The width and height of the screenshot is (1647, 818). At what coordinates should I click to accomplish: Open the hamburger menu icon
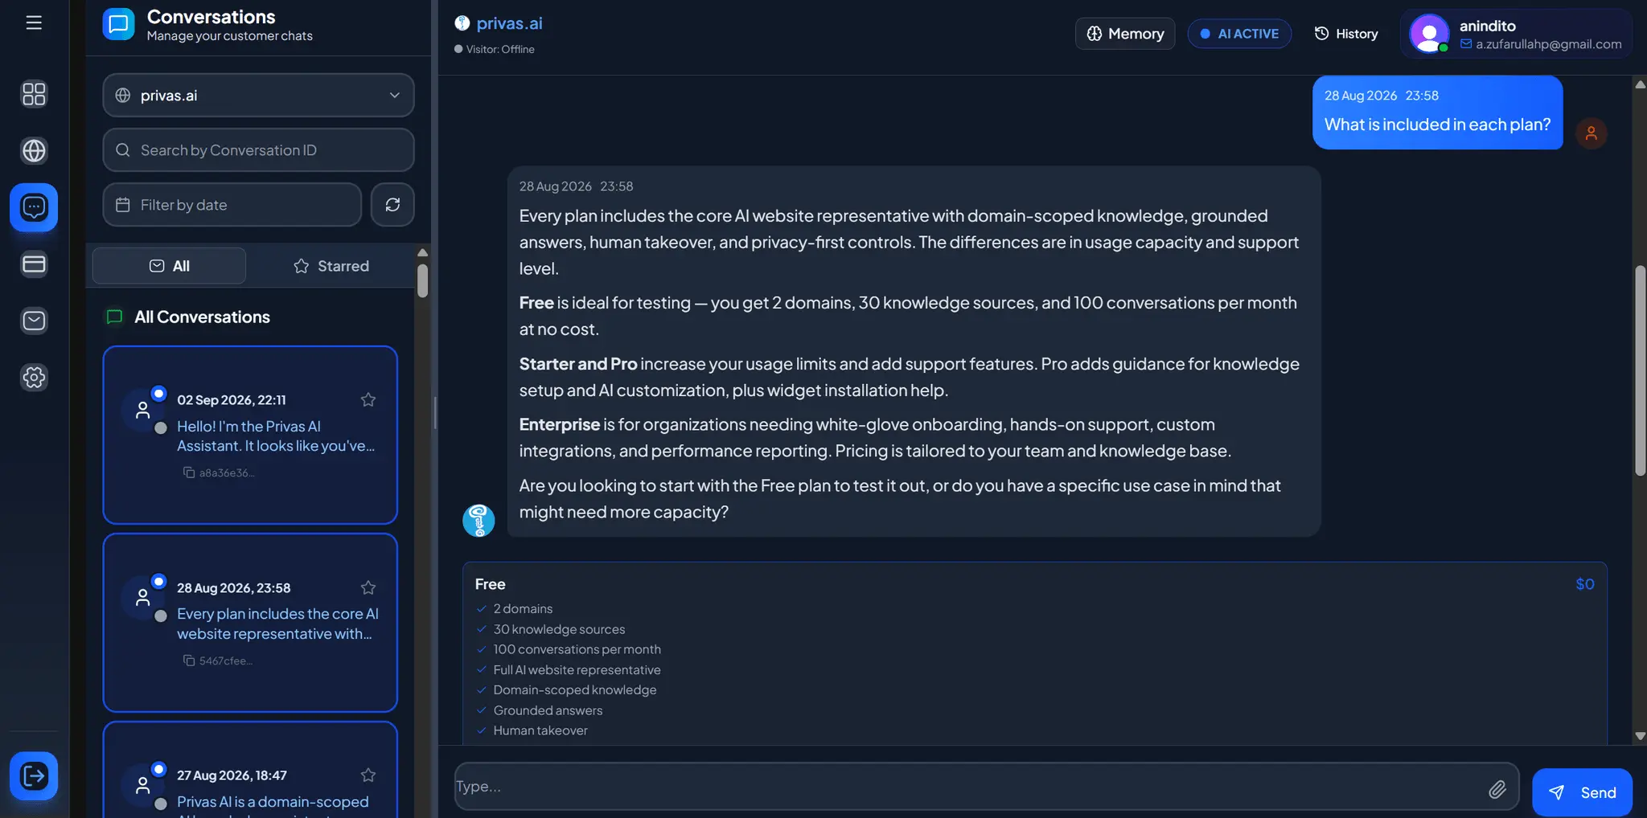pyautogui.click(x=34, y=22)
